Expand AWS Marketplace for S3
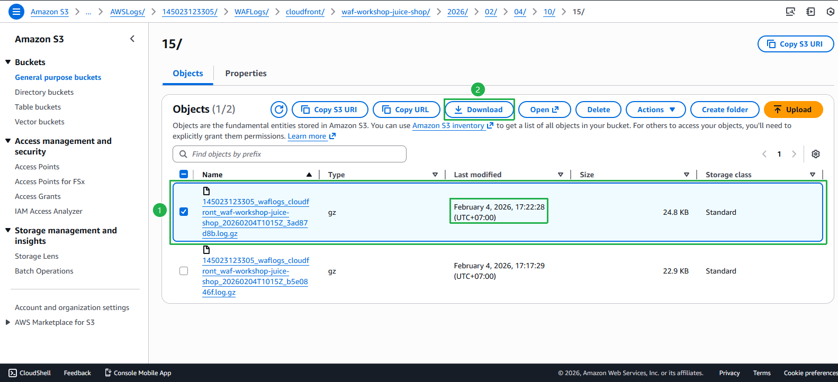The width and height of the screenshot is (838, 382). tap(8, 322)
